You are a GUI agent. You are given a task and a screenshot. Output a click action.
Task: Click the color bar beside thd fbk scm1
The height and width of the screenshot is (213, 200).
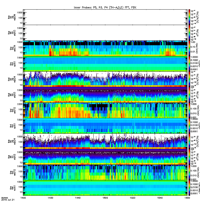189,126
